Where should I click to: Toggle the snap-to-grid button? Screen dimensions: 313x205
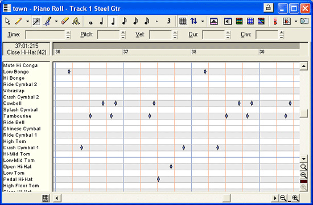coord(183,21)
